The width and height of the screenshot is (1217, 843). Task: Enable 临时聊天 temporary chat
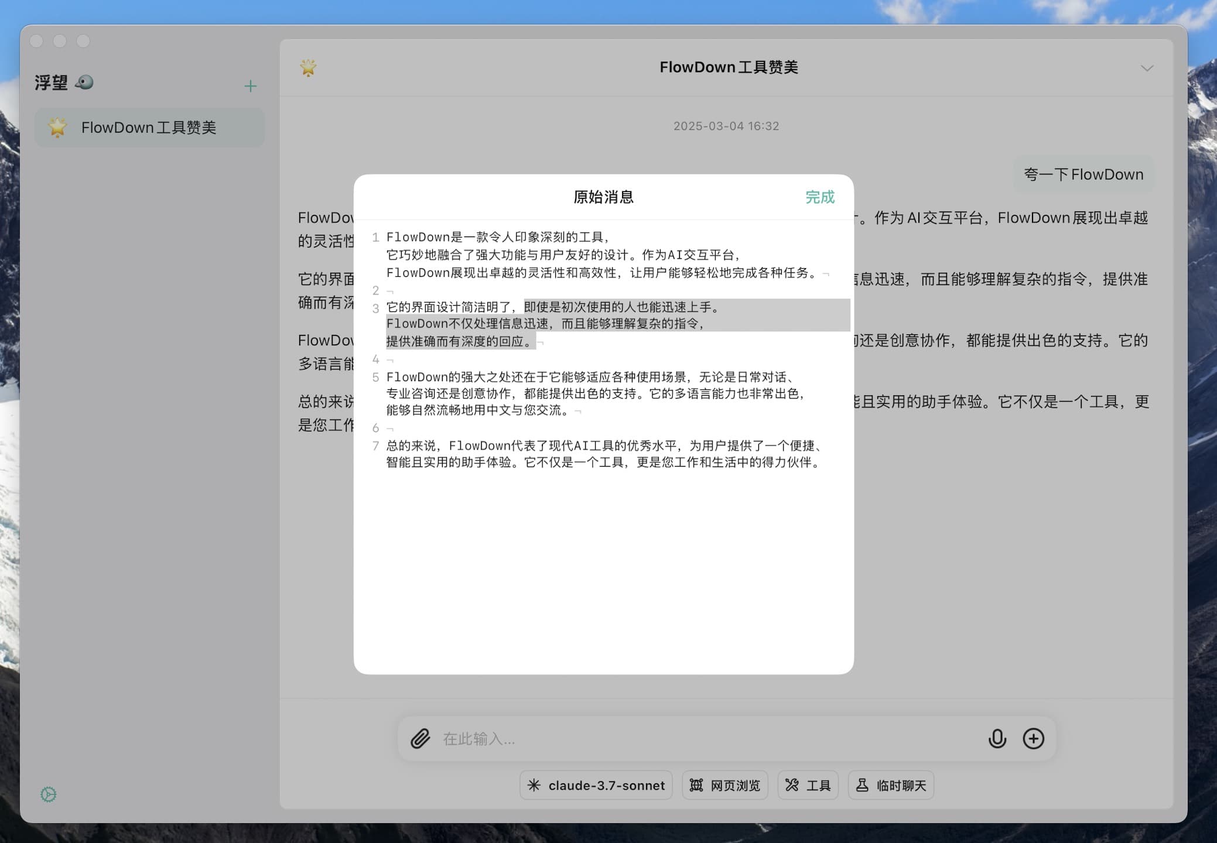891,786
